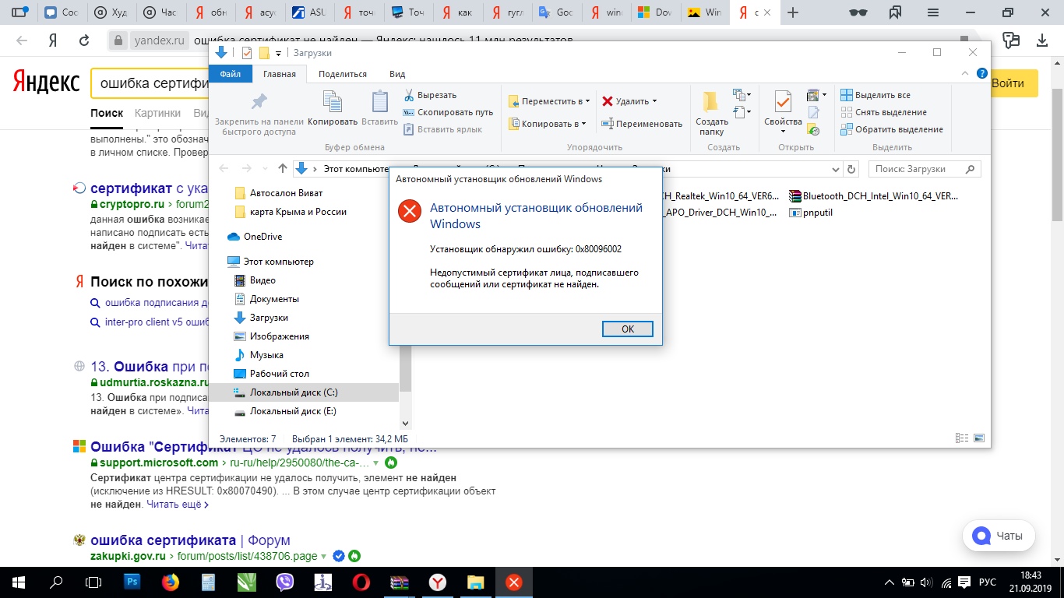The height and width of the screenshot is (598, 1064).
Task: Click Rename (Переименовать) in ribbon
Action: (x=642, y=124)
